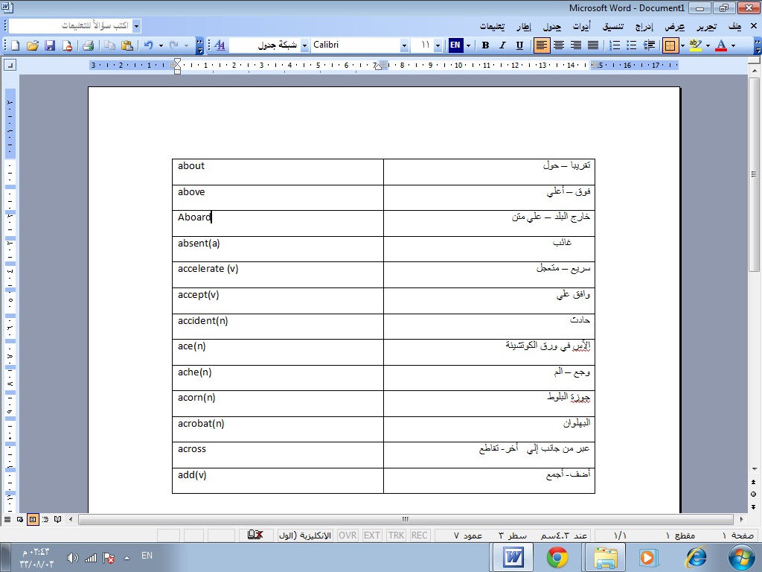The image size is (762, 572).
Task: Go to previous page double-arrow
Action: click(x=753, y=483)
